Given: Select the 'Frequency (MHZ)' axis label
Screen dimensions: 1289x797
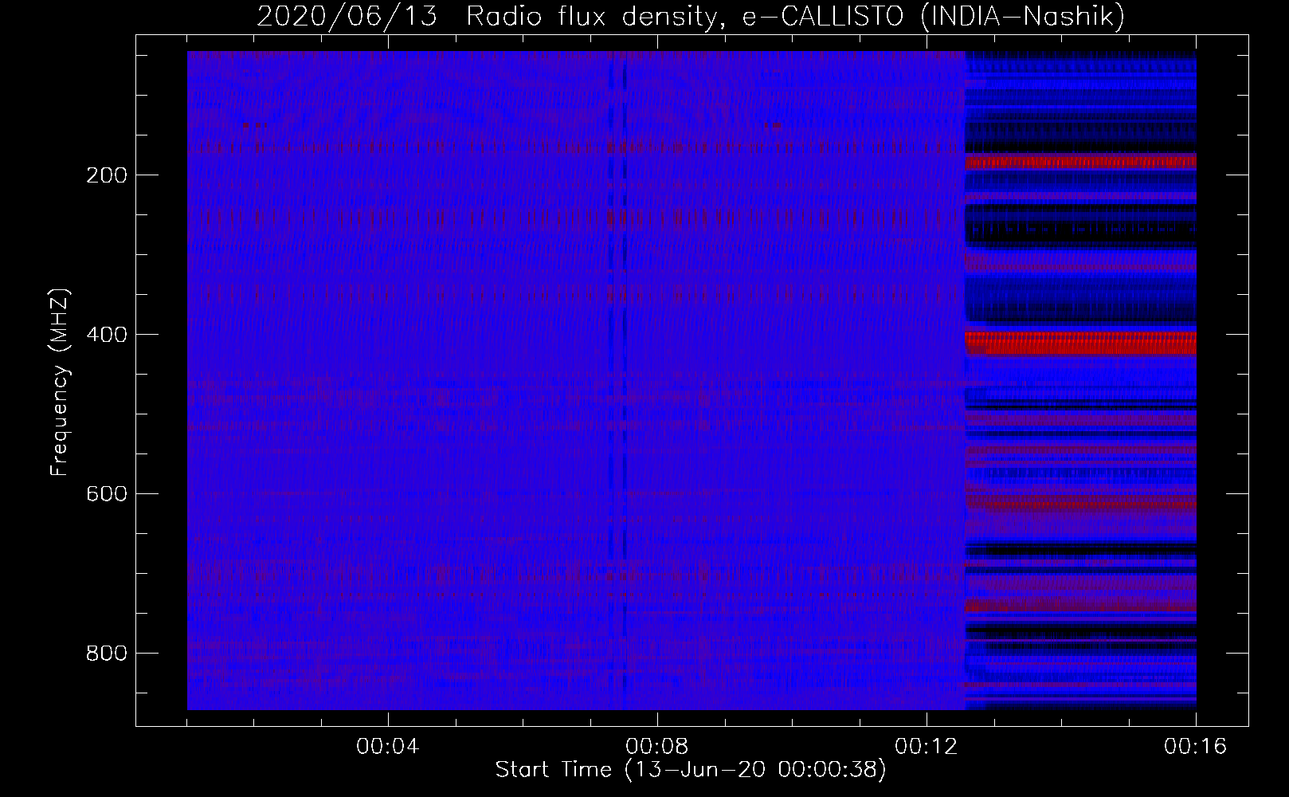Looking at the screenshot, I should tap(60, 383).
